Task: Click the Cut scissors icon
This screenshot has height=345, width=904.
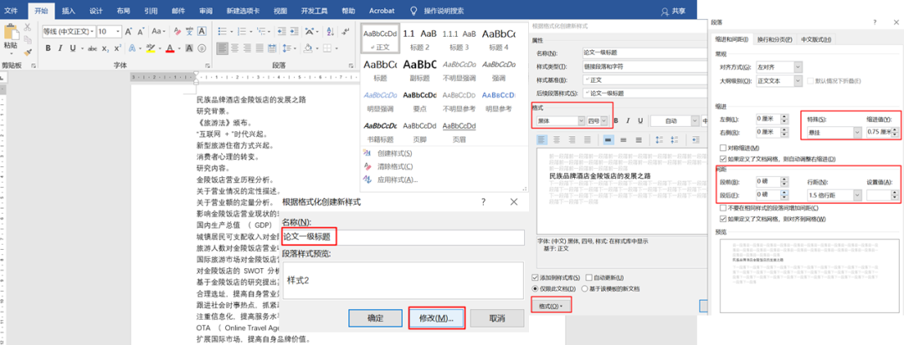Action: point(27,27)
